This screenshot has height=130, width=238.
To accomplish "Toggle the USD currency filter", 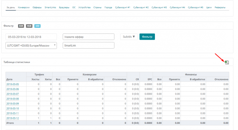I will pos(37,26).
